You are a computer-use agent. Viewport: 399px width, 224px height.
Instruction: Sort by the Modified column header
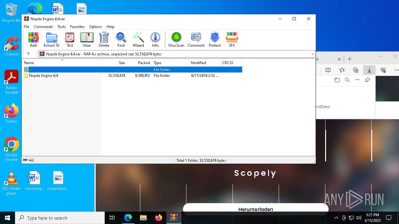[205, 63]
